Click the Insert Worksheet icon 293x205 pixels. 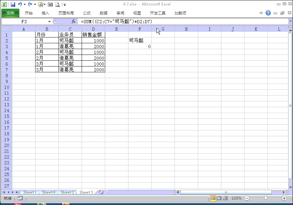click(x=101, y=192)
